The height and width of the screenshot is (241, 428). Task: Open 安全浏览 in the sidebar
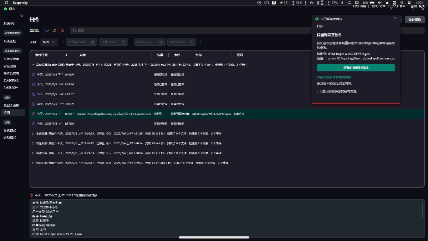(10, 66)
